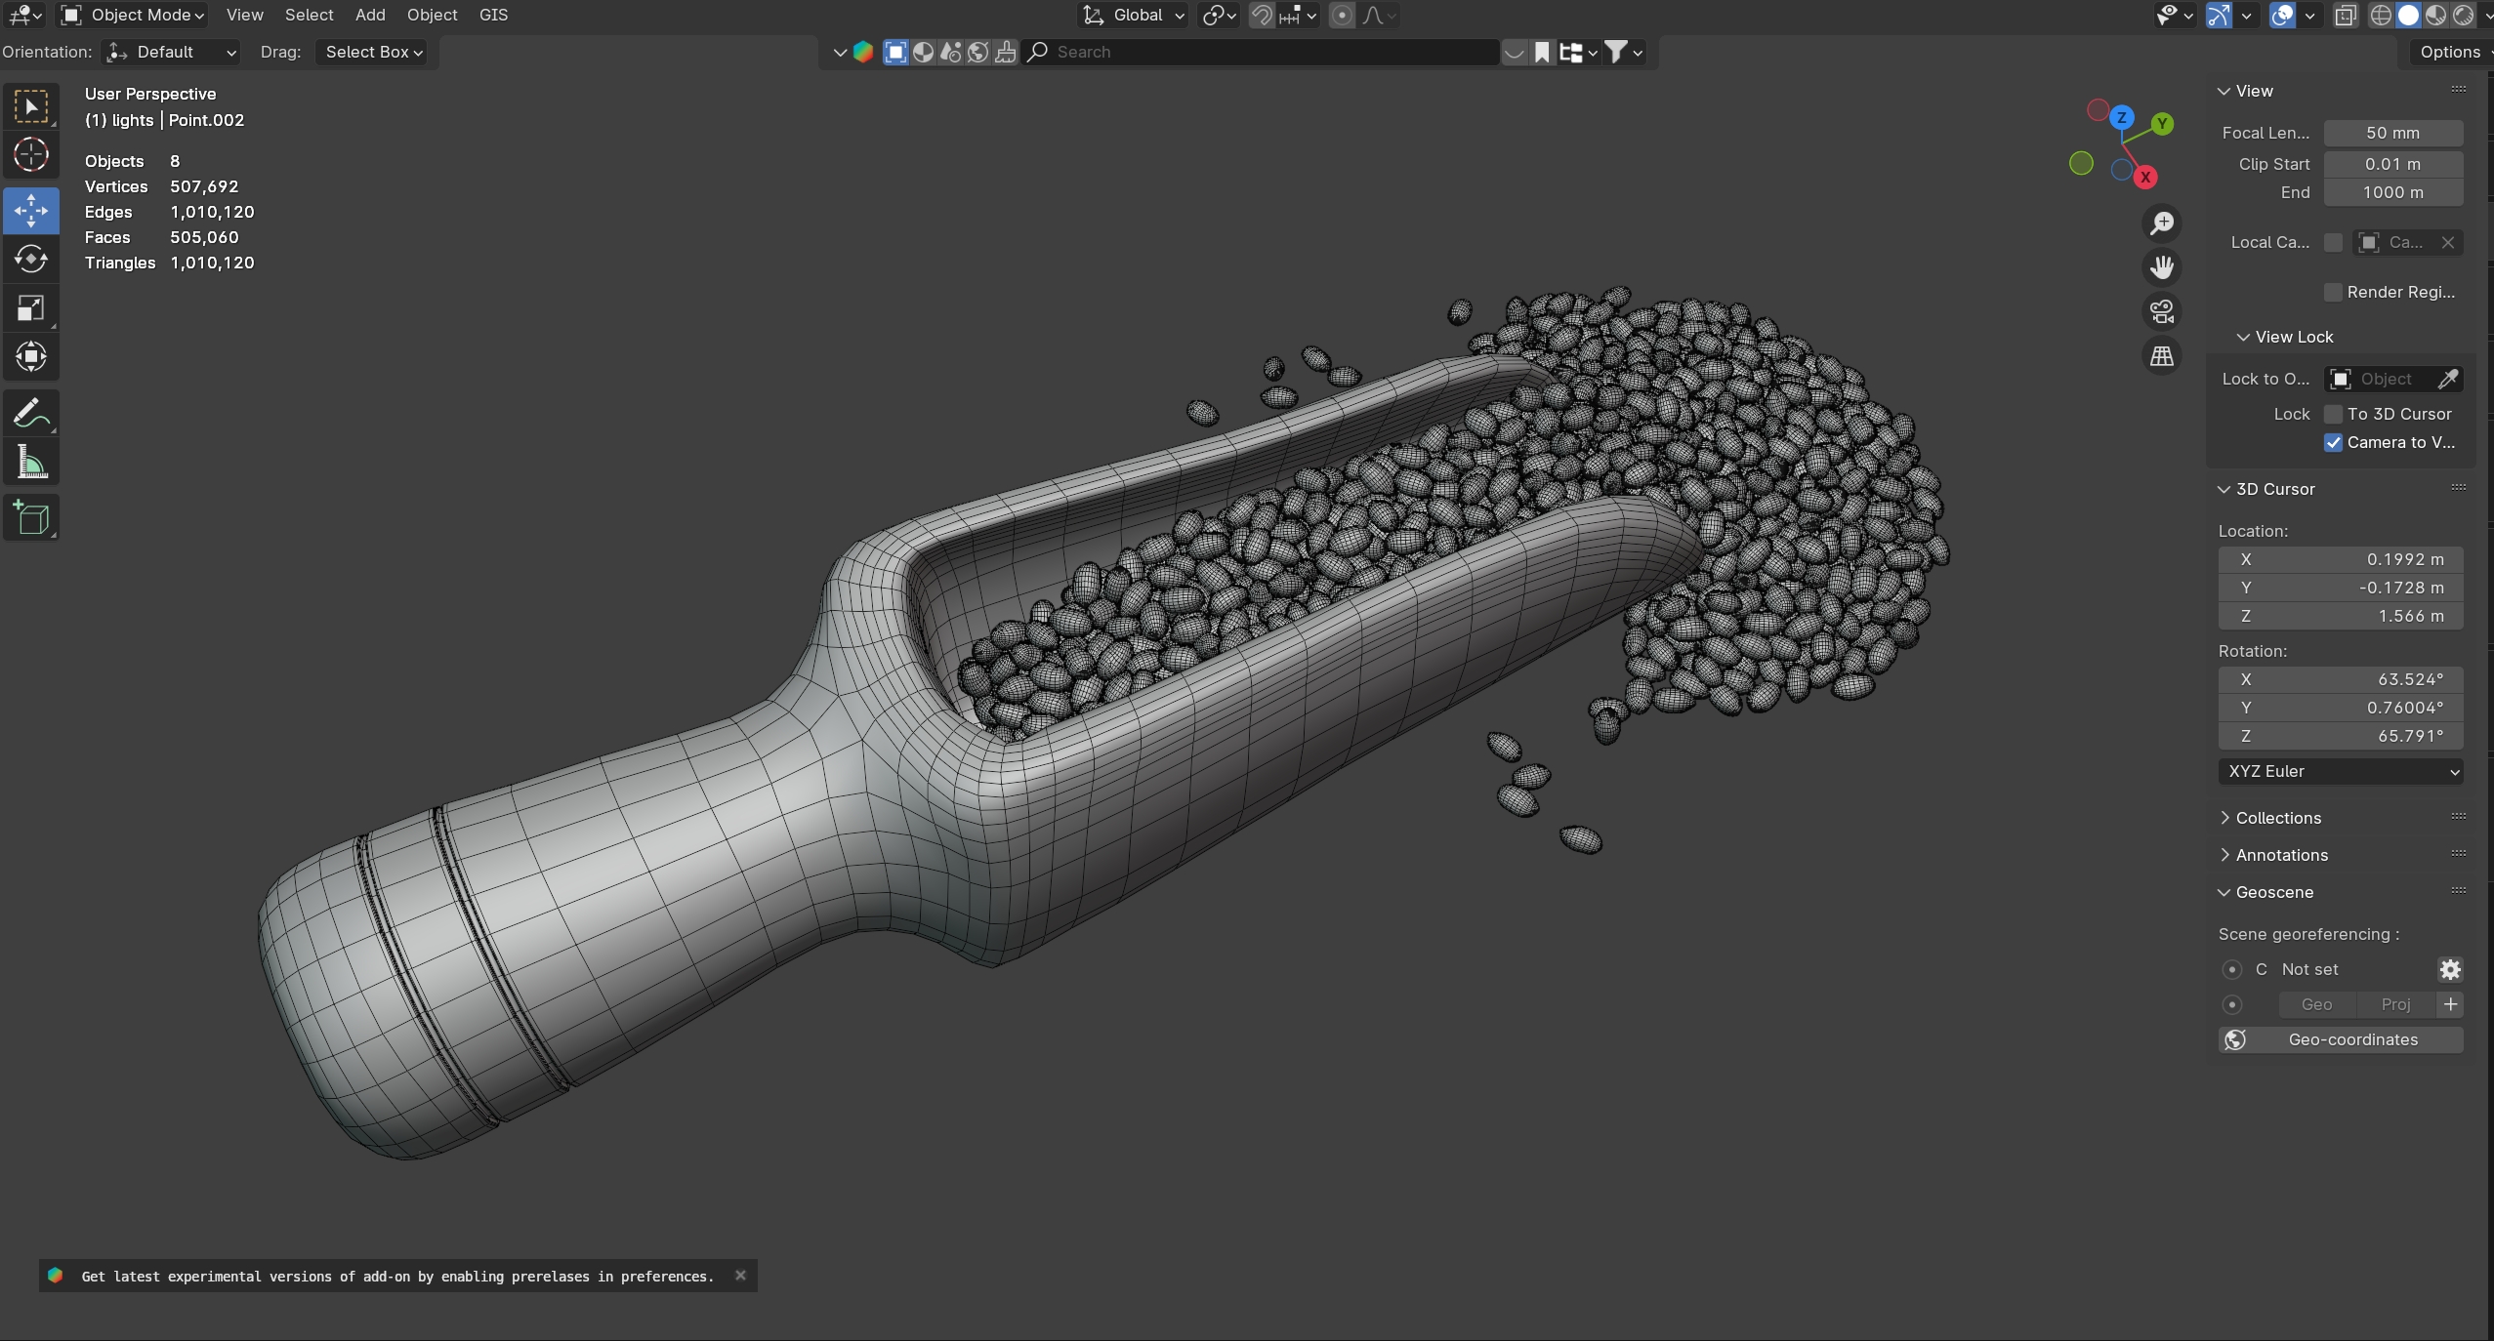
Task: Click the Geo-coordinates button
Action: [x=2340, y=1039]
